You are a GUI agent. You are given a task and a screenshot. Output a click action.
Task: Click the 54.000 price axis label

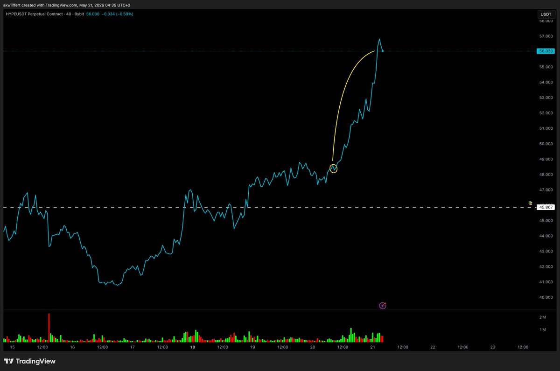pos(546,82)
